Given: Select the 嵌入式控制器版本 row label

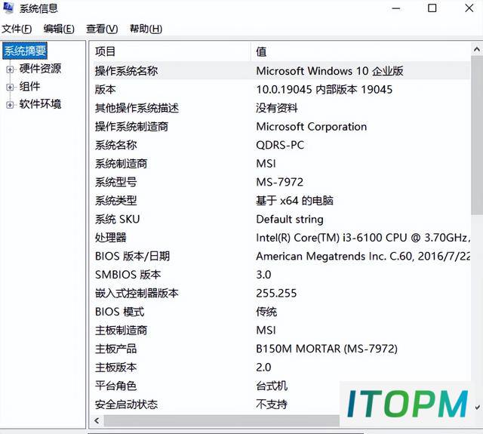Looking at the screenshot, I should tap(137, 293).
